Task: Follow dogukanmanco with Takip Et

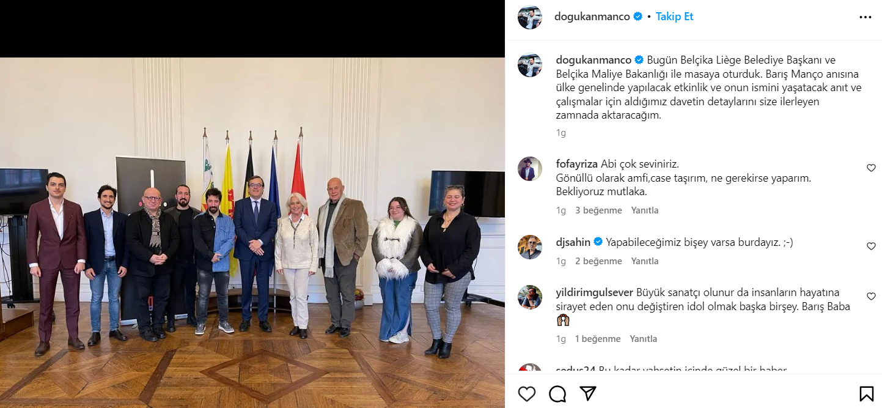Action: (x=674, y=17)
